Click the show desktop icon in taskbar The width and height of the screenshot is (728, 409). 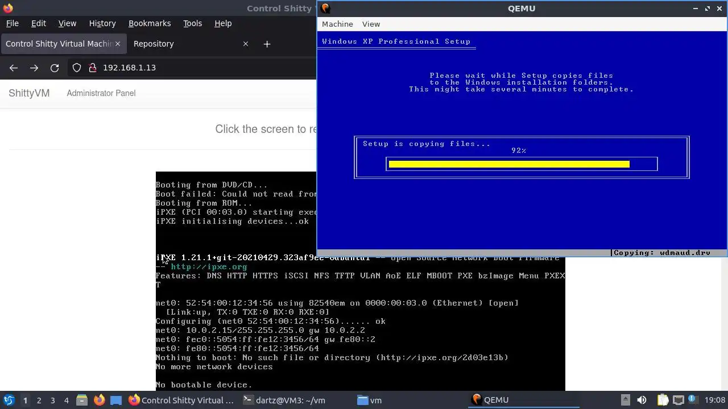click(x=116, y=400)
